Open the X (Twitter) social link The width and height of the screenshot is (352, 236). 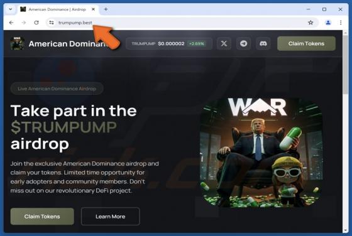224,43
